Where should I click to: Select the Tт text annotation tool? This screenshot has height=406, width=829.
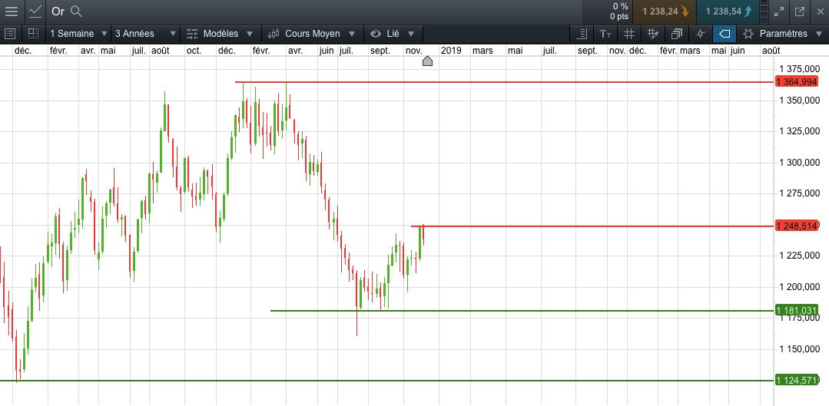point(605,34)
